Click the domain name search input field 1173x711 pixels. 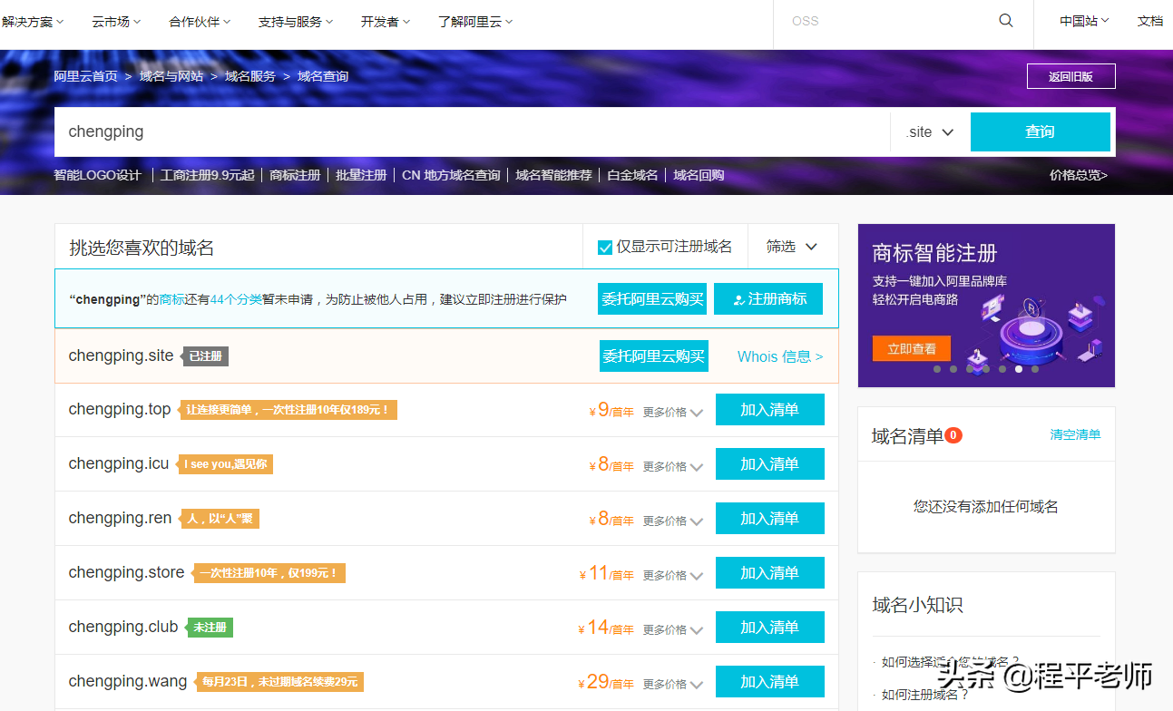473,131
